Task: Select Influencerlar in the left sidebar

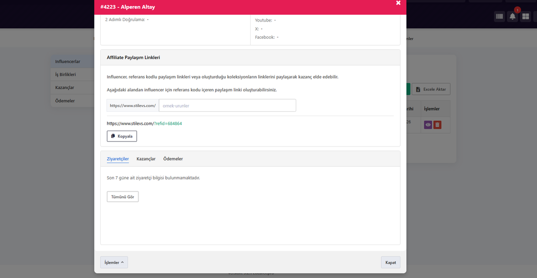Action: 72,61
